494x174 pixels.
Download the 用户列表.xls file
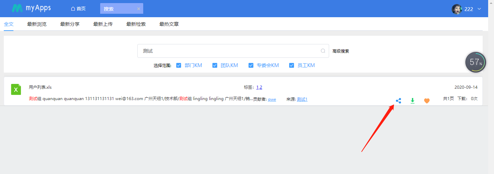412,101
